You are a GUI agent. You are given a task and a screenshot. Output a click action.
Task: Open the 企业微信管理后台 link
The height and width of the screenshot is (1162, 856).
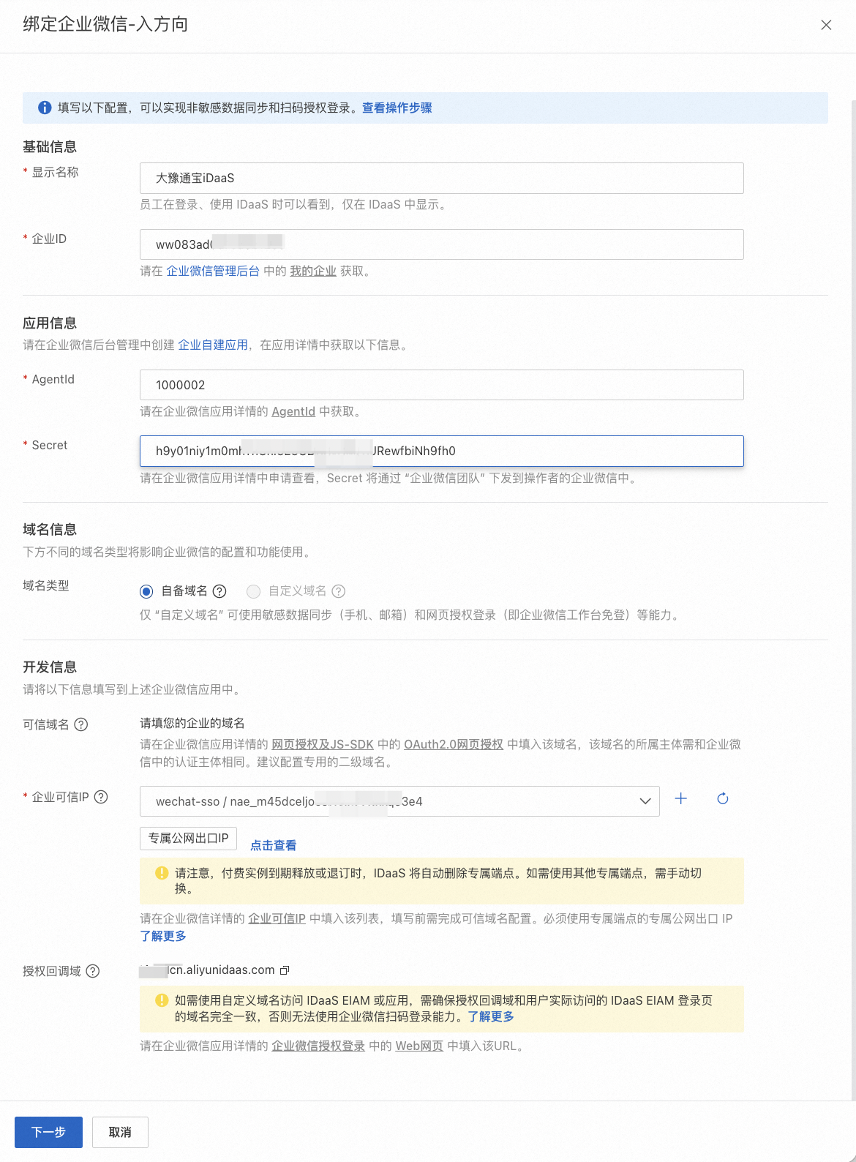pos(213,271)
